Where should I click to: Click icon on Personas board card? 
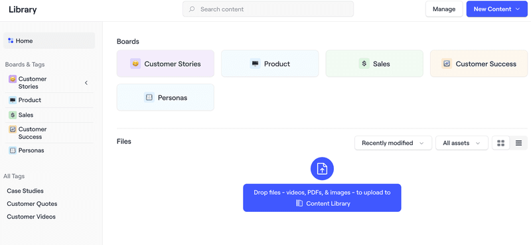point(149,97)
